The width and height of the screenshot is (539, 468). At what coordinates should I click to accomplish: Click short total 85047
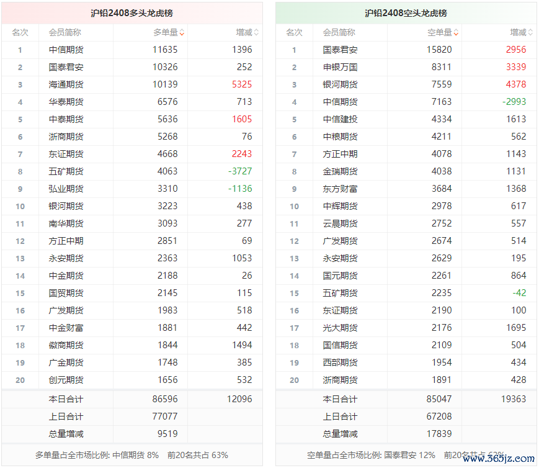439,399
